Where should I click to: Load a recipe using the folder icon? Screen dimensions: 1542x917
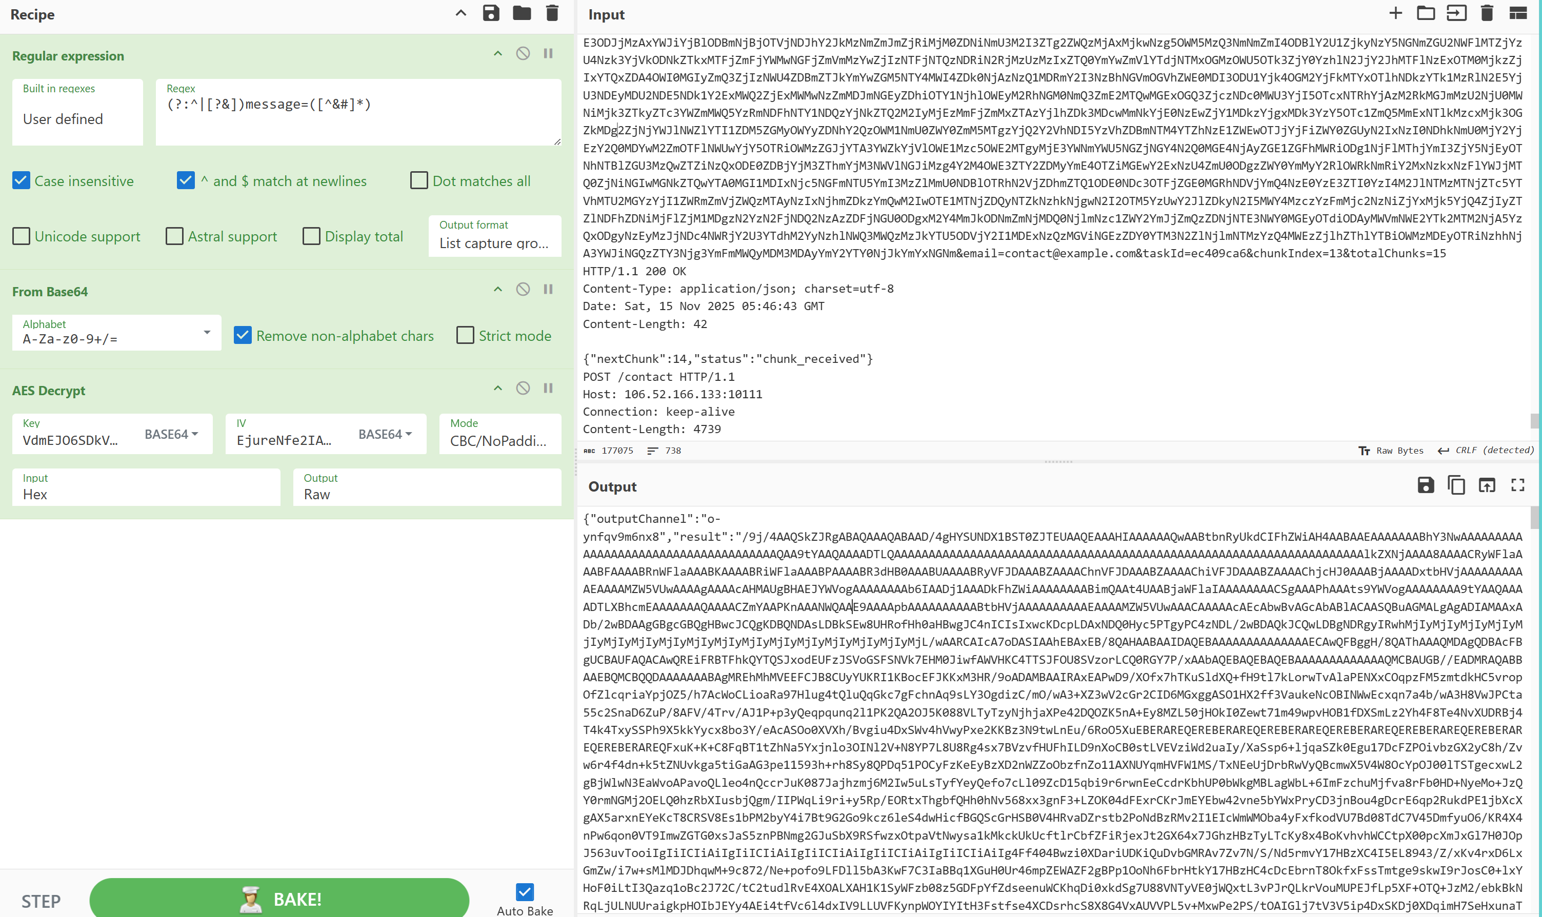point(522,13)
